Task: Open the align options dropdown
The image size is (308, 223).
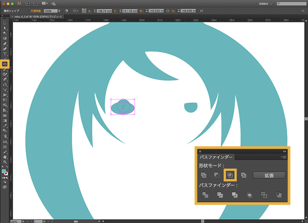Action: tap(76, 11)
